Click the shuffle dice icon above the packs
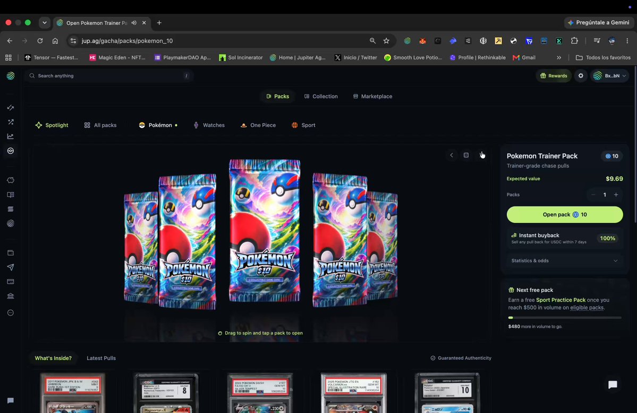Screen dimensions: 637x413 [466, 155]
